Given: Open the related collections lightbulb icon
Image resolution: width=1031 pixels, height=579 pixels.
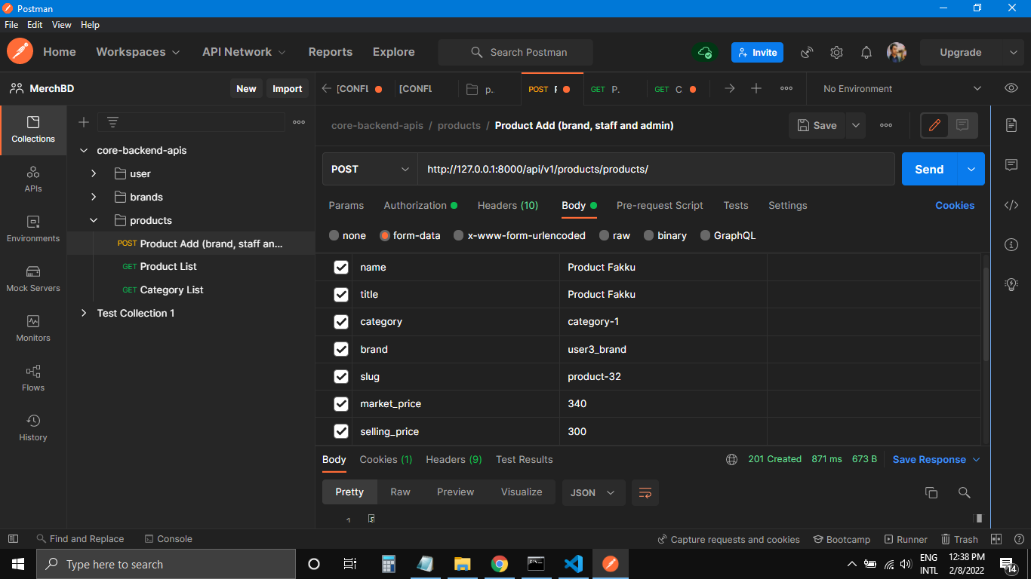Looking at the screenshot, I should 1011,284.
